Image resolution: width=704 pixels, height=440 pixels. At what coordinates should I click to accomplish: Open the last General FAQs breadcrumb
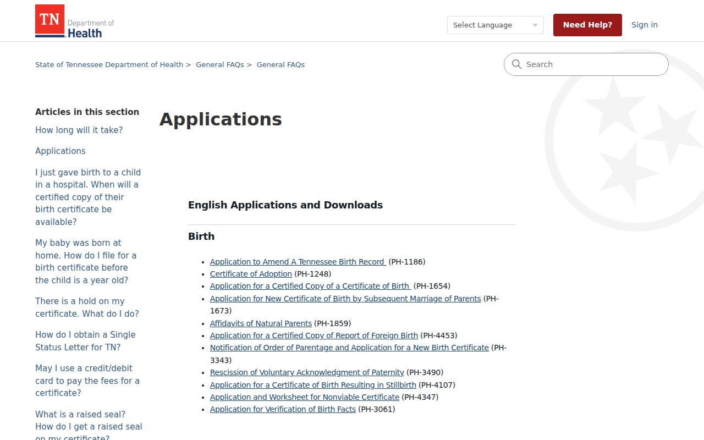[280, 64]
